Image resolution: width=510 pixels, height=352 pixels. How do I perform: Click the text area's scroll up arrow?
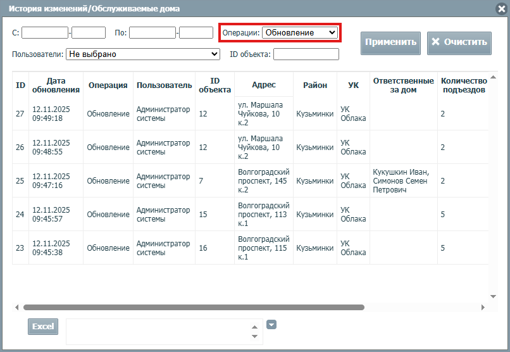pos(254,327)
